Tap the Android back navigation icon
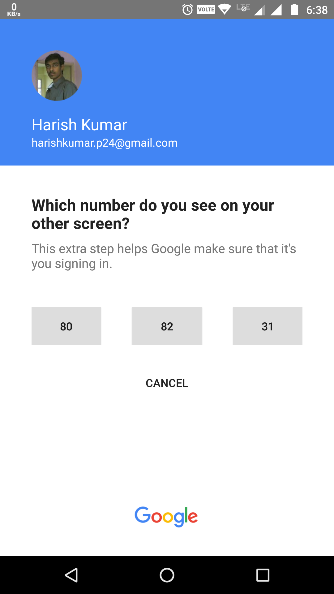 (x=71, y=575)
